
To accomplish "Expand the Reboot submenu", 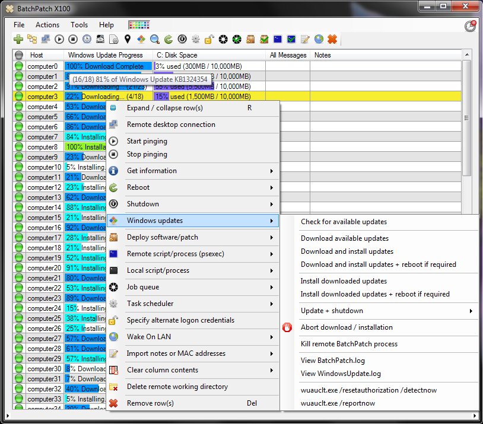I will coord(193,187).
